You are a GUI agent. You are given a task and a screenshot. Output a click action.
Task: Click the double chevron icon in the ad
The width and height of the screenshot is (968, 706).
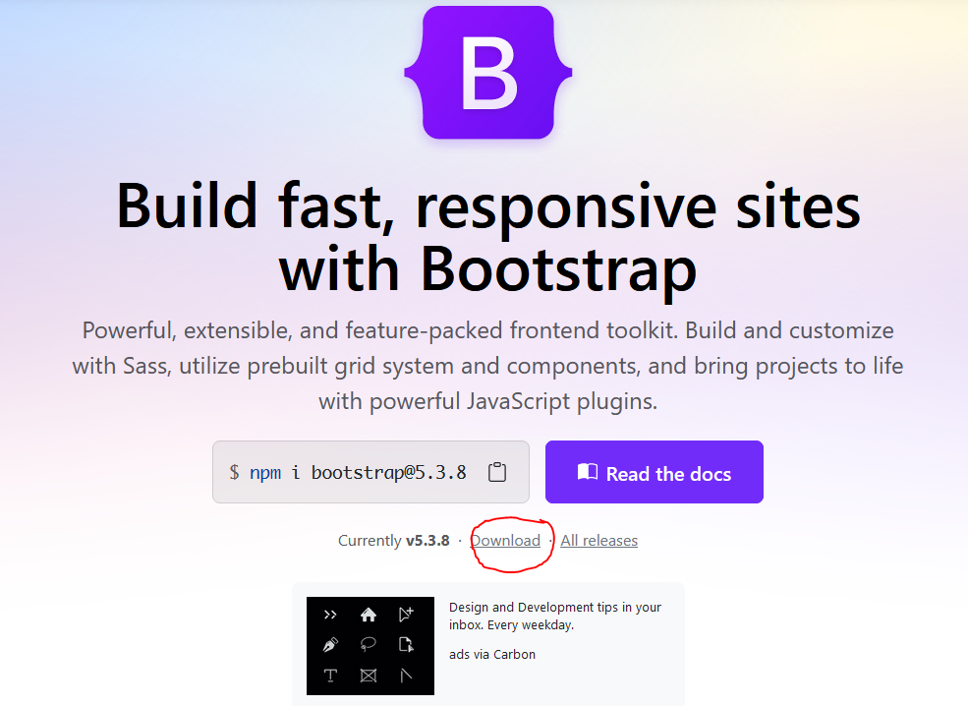[330, 615]
